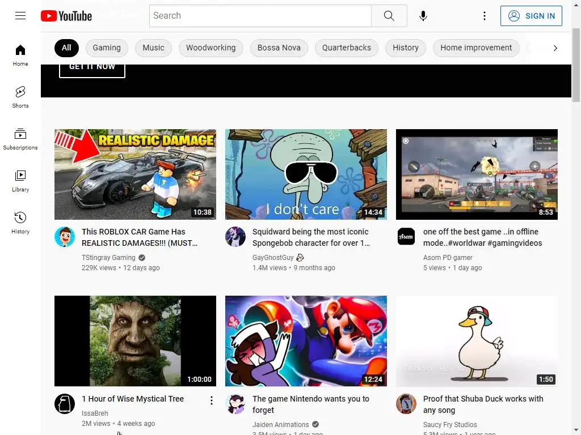The width and height of the screenshot is (581, 435).
Task: Click the page vertical scrollbar thumb
Action: (576, 65)
